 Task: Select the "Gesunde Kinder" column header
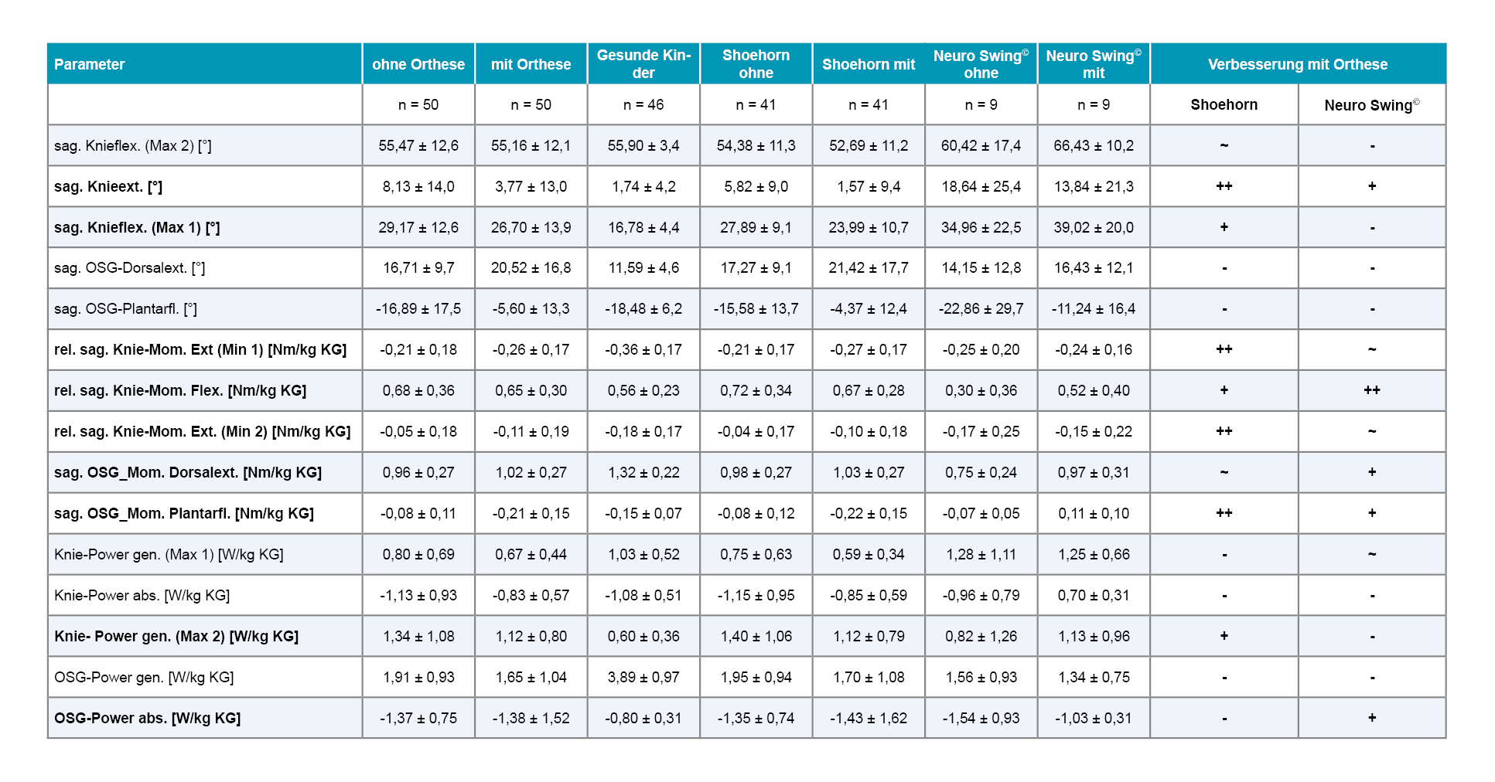click(643, 64)
